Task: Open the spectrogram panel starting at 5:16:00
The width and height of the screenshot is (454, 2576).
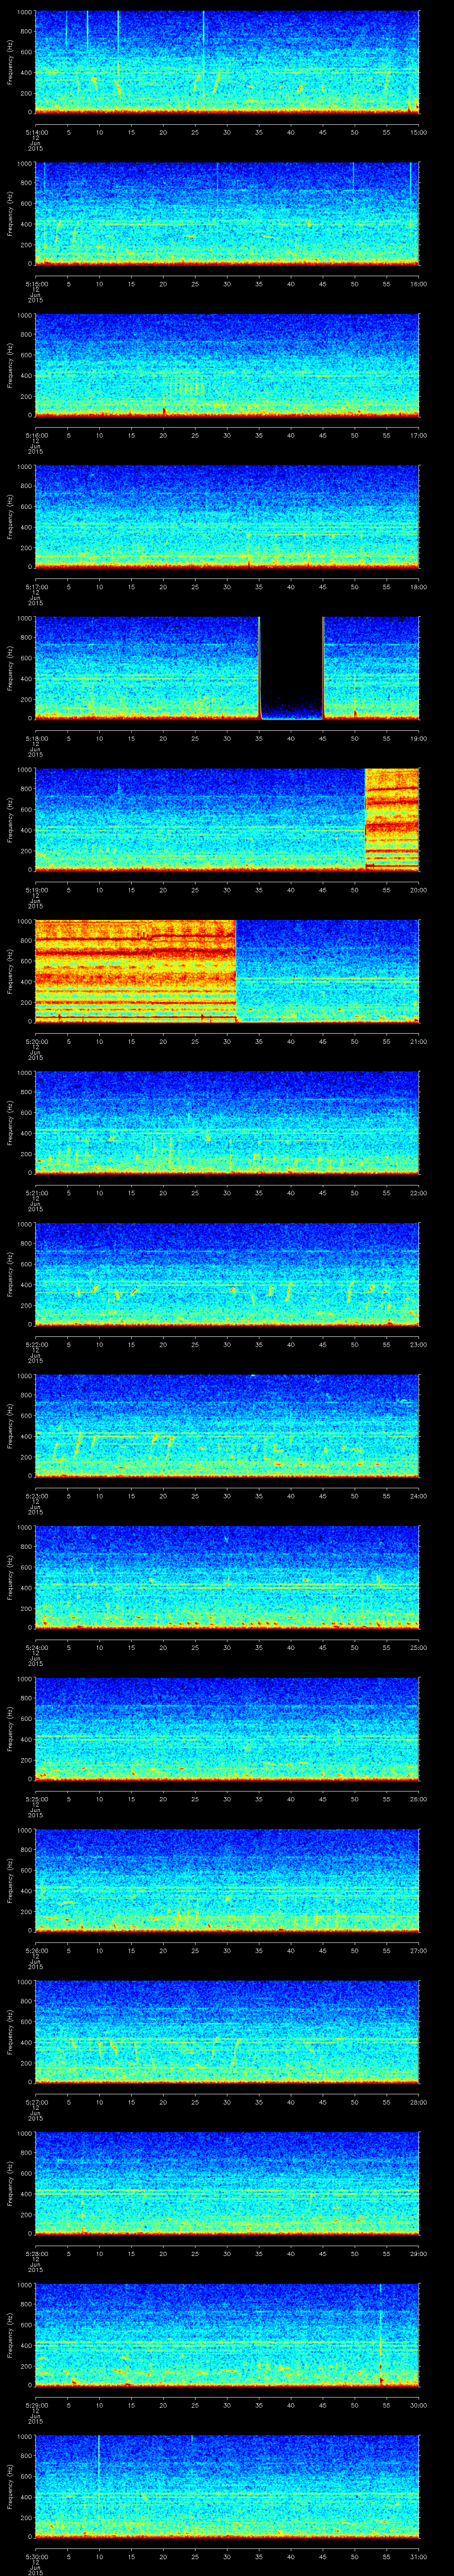Action: pyautogui.click(x=227, y=365)
